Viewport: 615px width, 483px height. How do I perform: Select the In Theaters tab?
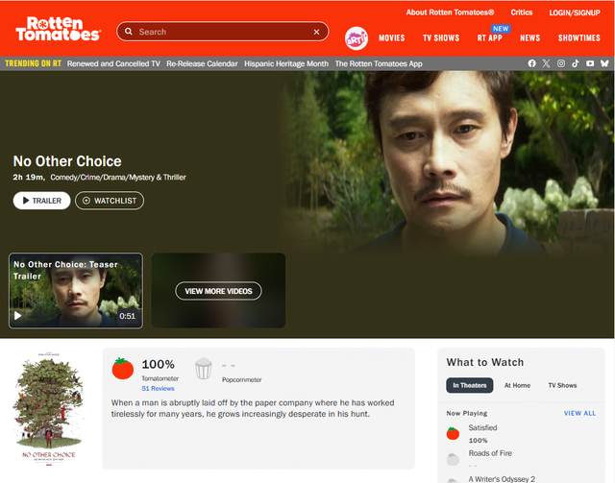click(x=470, y=385)
